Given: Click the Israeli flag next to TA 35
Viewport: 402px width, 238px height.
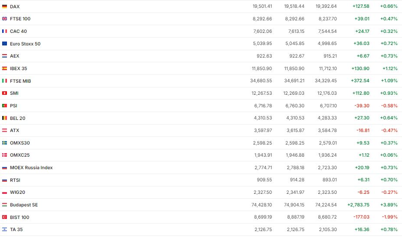Looking at the screenshot, I should 4,229.
